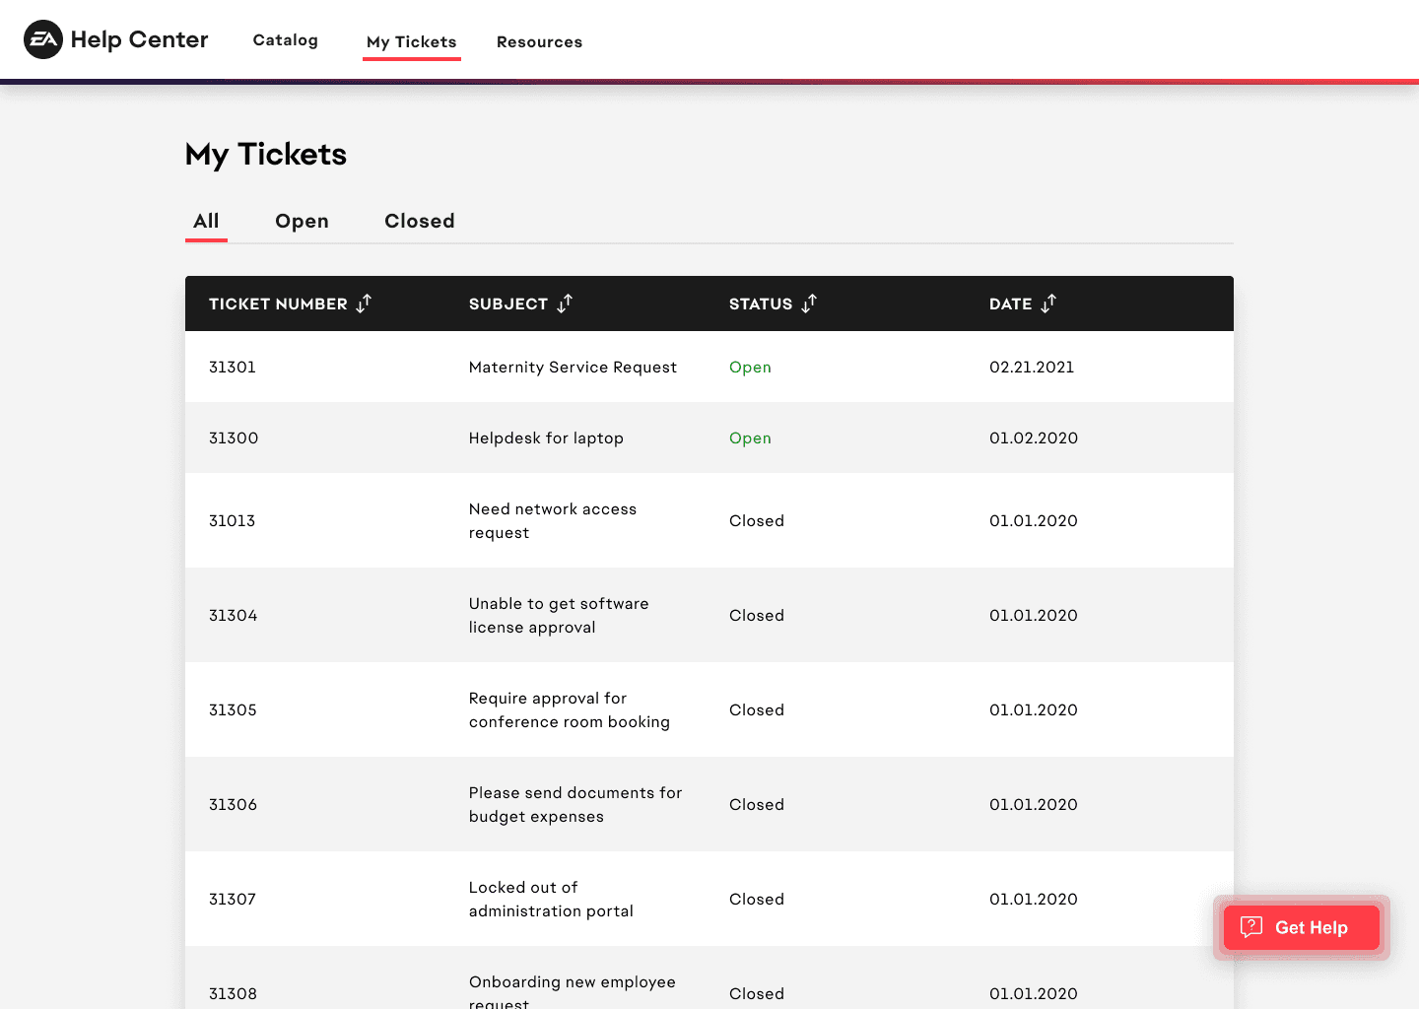Switch to the Closed tickets tab
Viewport: 1419px width, 1009px height.
420,222
